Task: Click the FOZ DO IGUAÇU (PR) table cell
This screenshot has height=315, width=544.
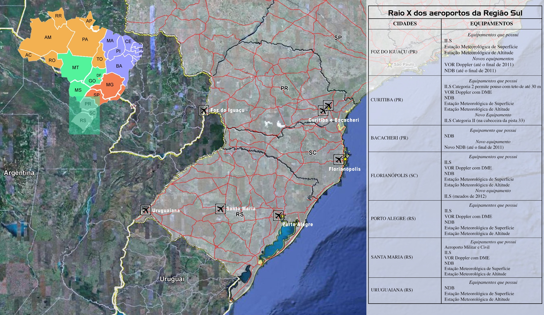Action: 394,52
